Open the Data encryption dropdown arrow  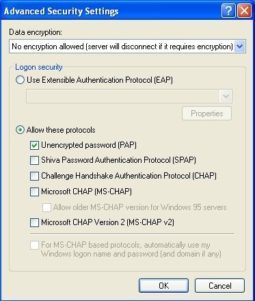(x=239, y=47)
